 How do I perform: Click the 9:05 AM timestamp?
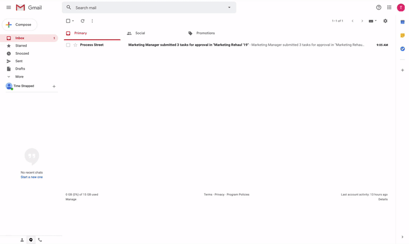(x=382, y=45)
